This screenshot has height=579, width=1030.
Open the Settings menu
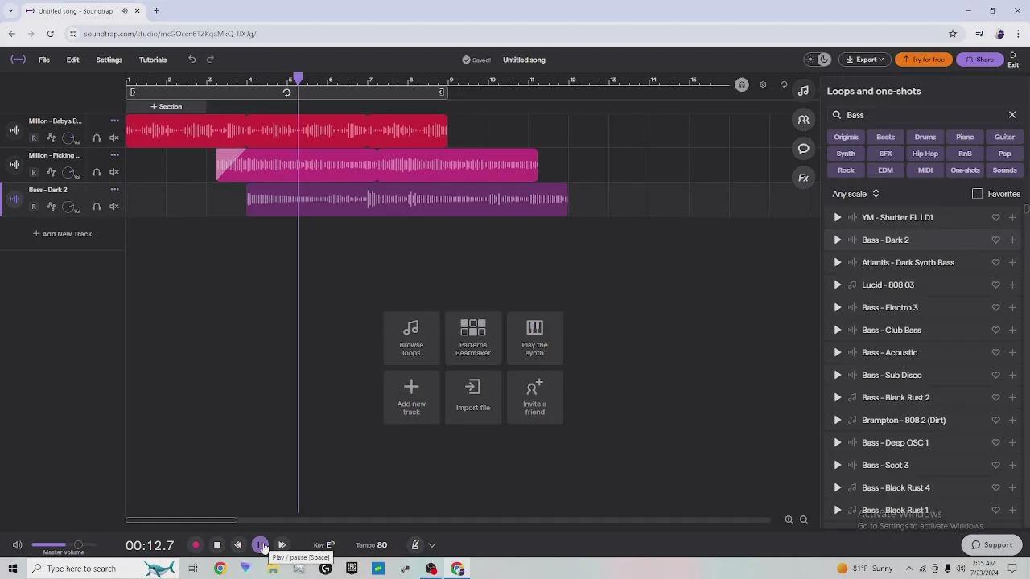coord(109,60)
